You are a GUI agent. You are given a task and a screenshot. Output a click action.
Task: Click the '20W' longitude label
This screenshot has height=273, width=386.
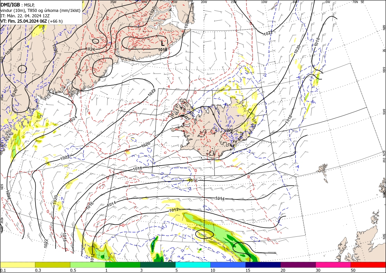coord(203,2)
